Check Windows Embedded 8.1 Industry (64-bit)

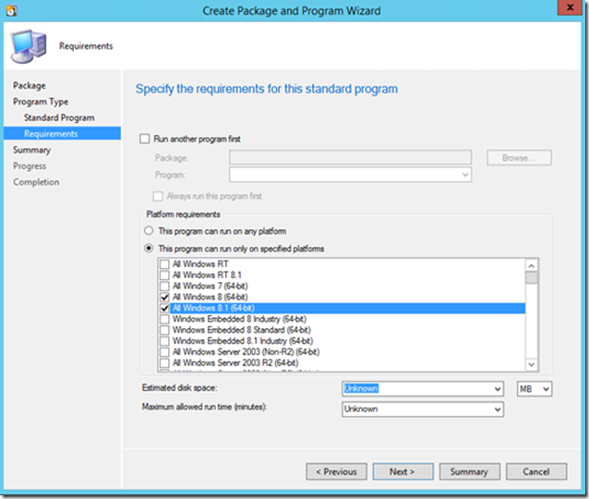[x=164, y=341]
